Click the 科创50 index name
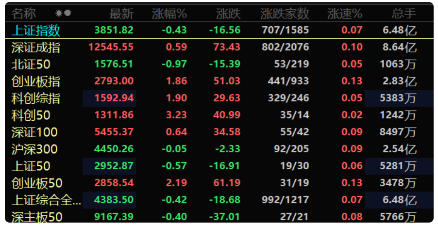The image size is (438, 225). point(31,115)
